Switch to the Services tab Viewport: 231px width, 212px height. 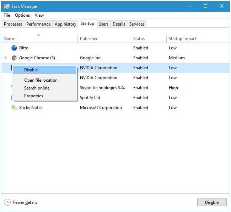137,24
